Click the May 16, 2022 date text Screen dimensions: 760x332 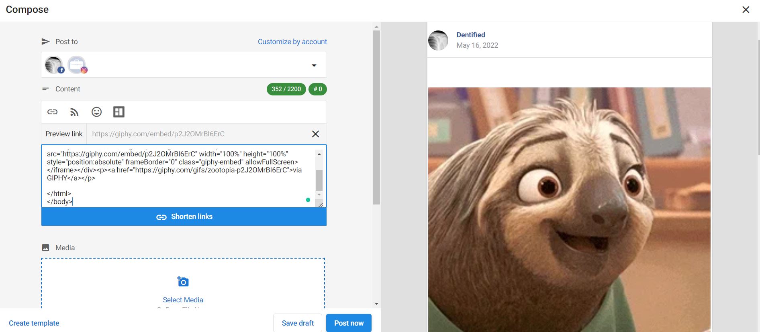477,45
